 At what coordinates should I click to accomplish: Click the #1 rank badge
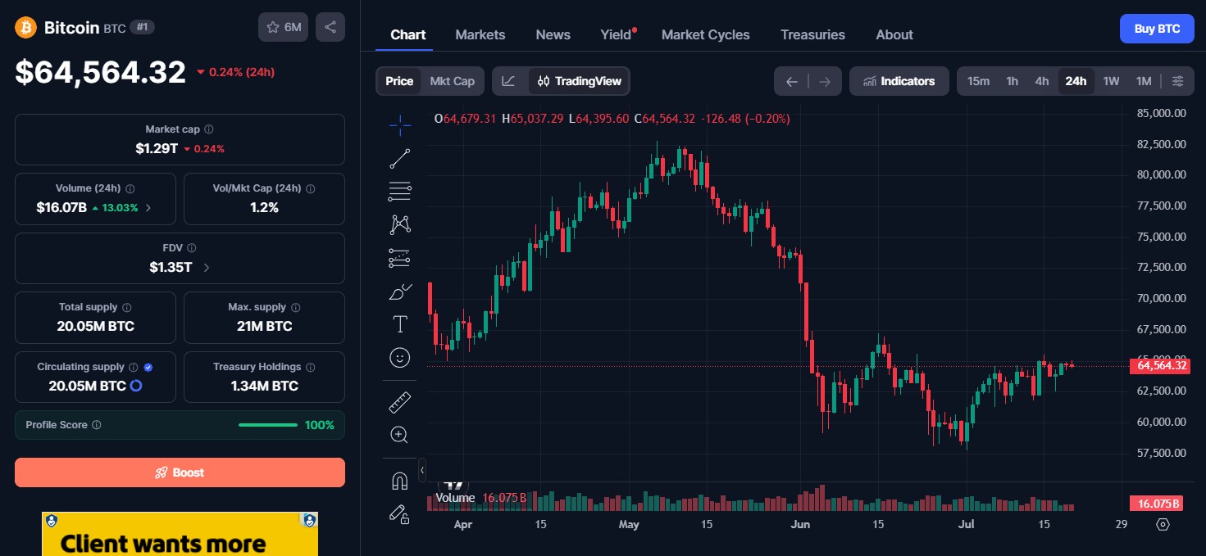(143, 28)
